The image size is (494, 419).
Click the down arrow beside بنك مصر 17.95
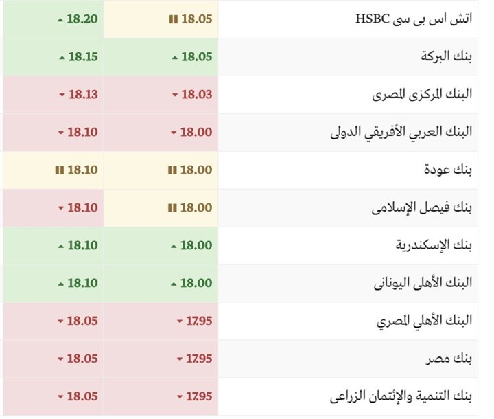pyautogui.click(x=180, y=359)
